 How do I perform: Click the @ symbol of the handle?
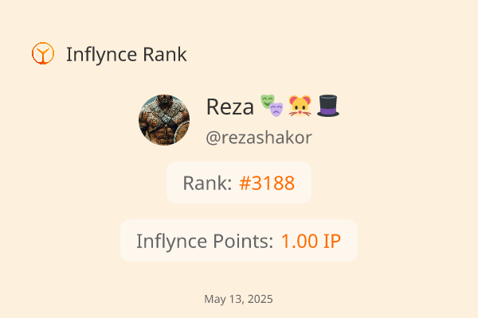coord(213,138)
